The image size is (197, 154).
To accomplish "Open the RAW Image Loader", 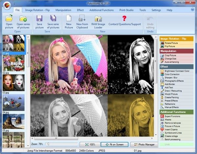I will [x=98, y=18].
